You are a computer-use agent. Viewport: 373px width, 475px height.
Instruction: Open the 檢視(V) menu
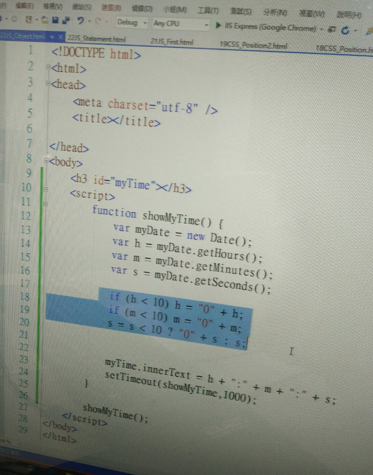click(x=52, y=6)
